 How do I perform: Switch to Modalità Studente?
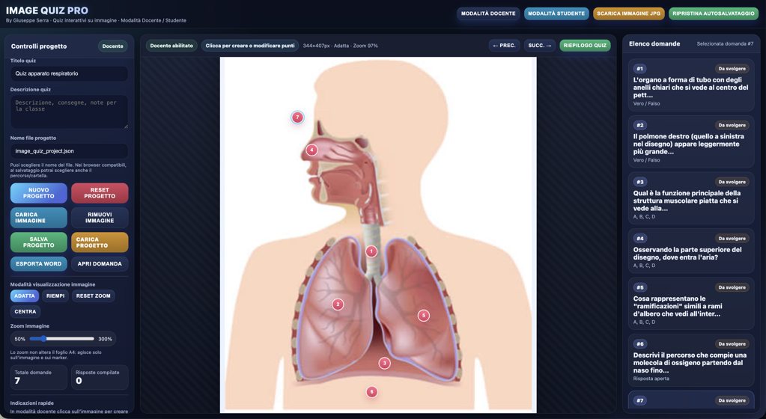556,13
